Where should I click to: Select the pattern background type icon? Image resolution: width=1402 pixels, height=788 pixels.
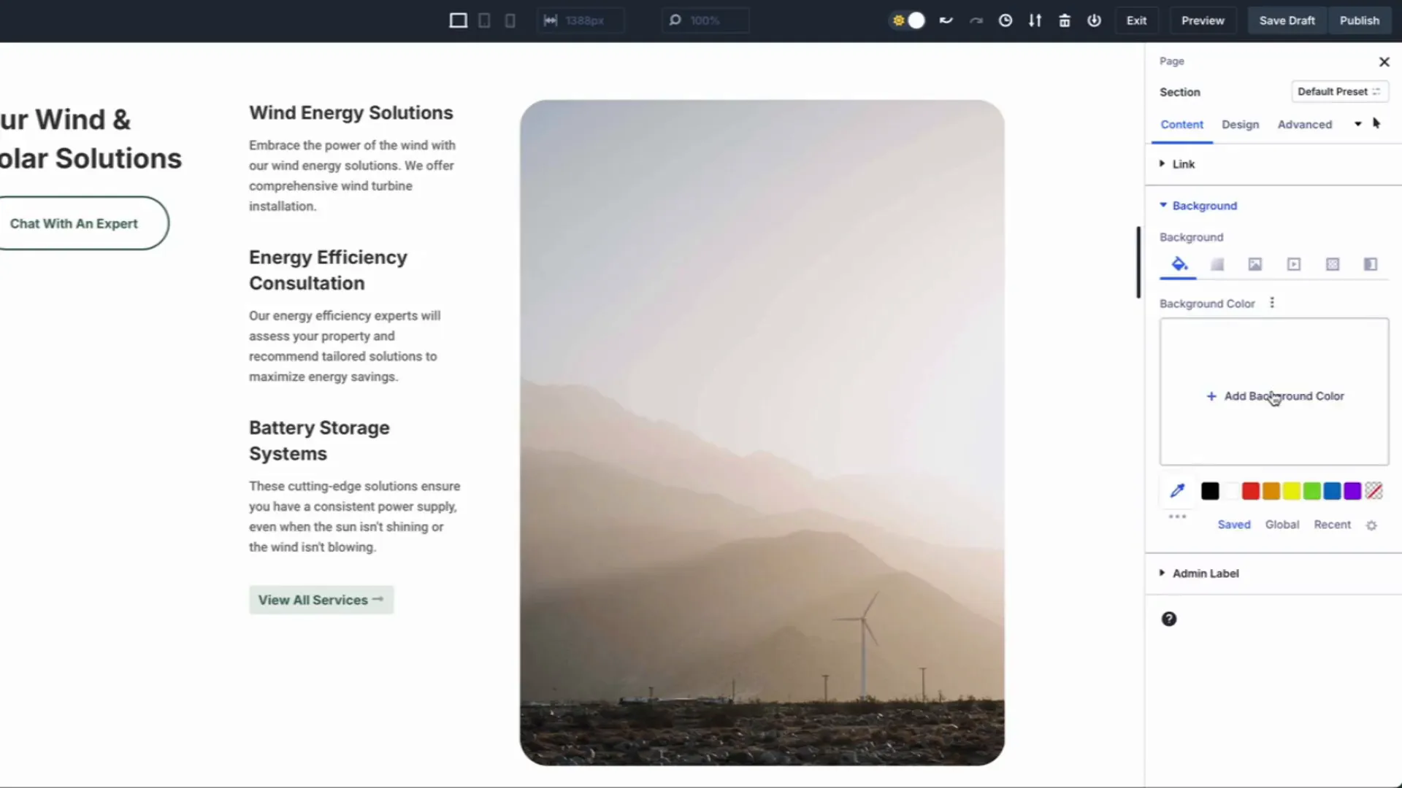[x=1333, y=264]
